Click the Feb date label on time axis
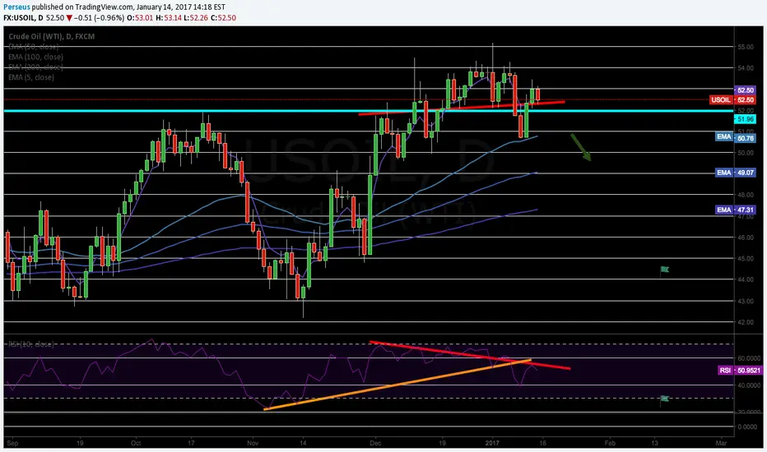This screenshot has width=767, height=452. (x=610, y=443)
